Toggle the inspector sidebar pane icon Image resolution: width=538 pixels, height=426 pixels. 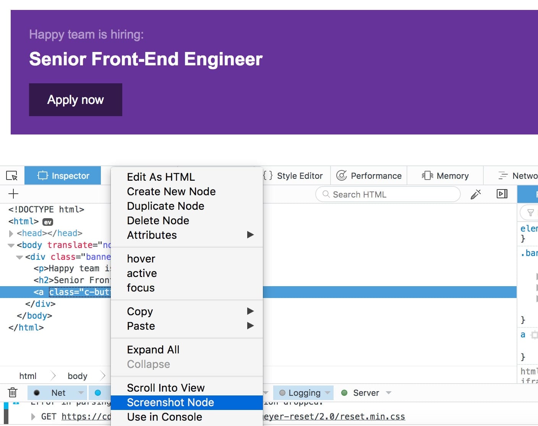pos(502,194)
